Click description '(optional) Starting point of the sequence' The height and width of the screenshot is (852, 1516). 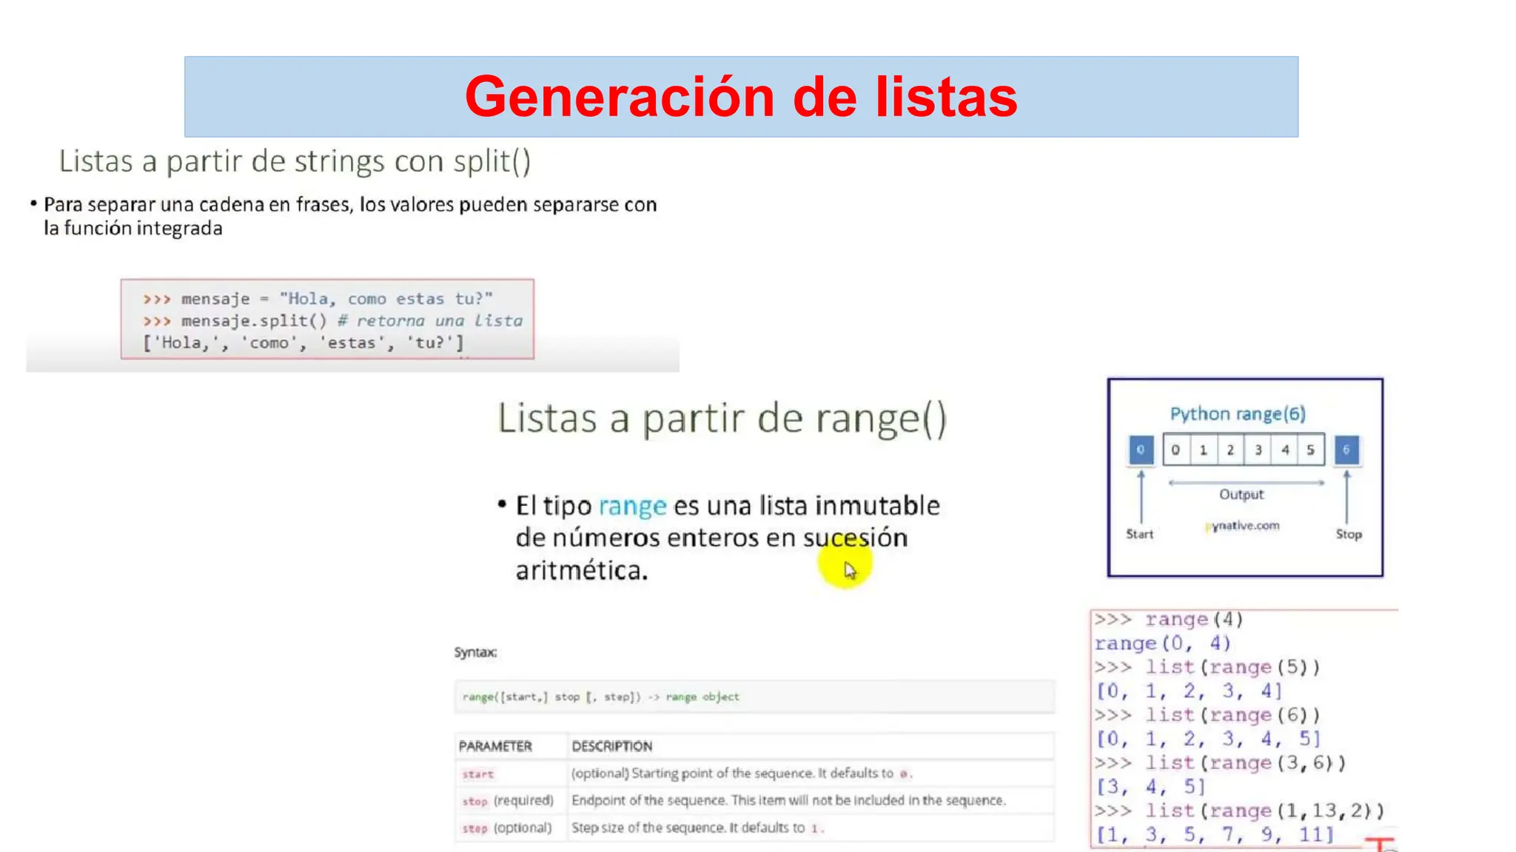coord(693,774)
